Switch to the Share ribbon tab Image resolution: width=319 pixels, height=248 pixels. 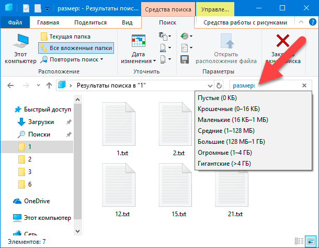[x=90, y=22]
